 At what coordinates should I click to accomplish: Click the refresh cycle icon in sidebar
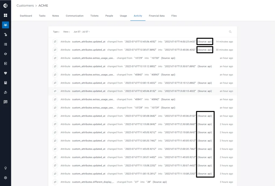tap(5, 54)
